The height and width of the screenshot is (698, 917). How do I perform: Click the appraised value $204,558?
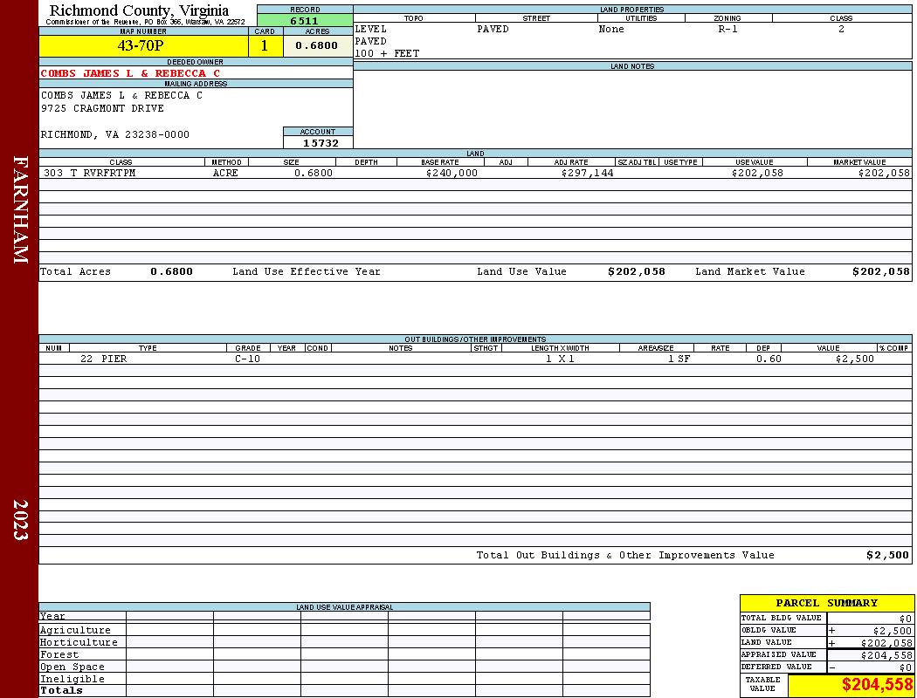coord(886,655)
